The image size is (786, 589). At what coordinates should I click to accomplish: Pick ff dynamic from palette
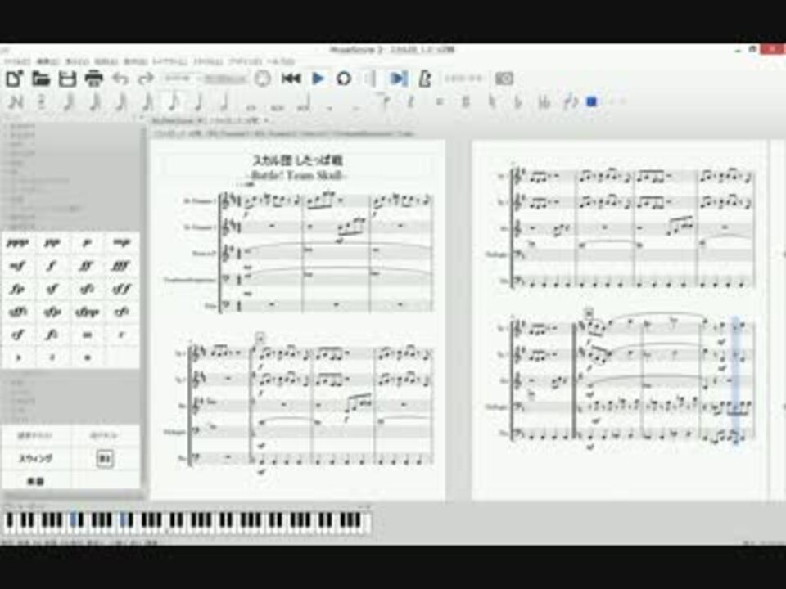point(86,266)
